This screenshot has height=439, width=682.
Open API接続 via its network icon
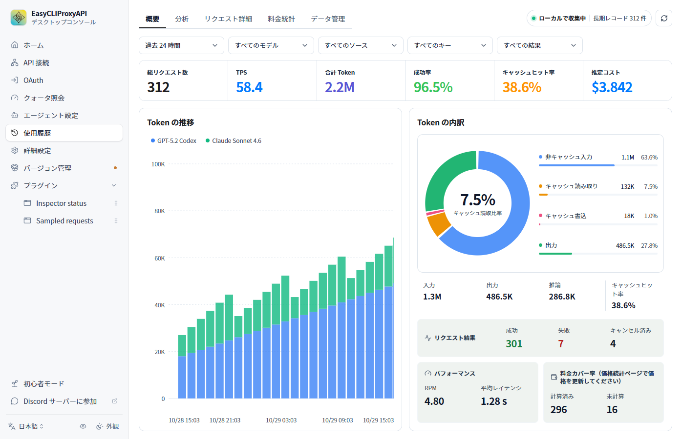(15, 62)
